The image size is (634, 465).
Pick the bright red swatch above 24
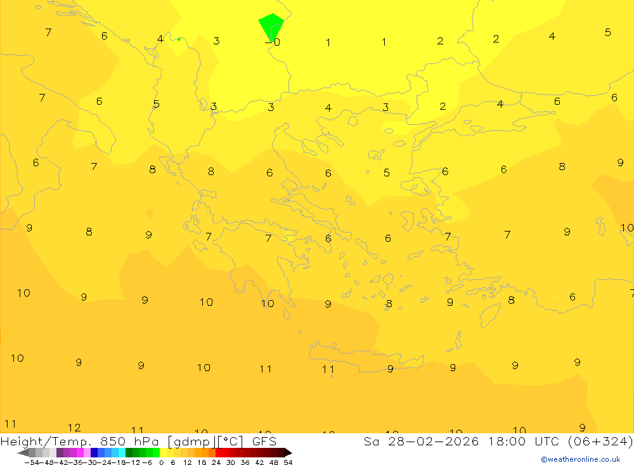click(x=219, y=452)
